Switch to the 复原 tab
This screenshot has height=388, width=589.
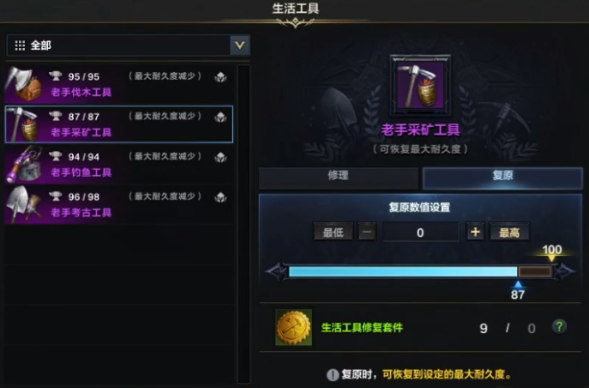(x=503, y=176)
